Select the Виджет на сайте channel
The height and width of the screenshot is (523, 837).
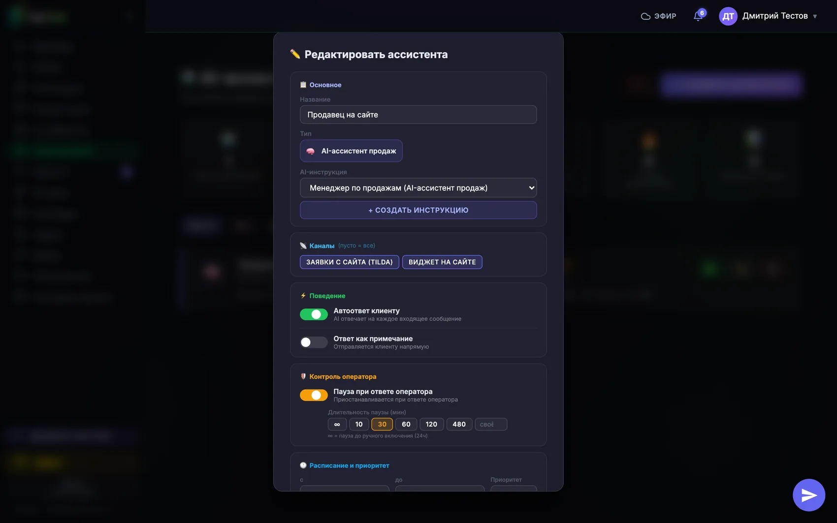[442, 262]
